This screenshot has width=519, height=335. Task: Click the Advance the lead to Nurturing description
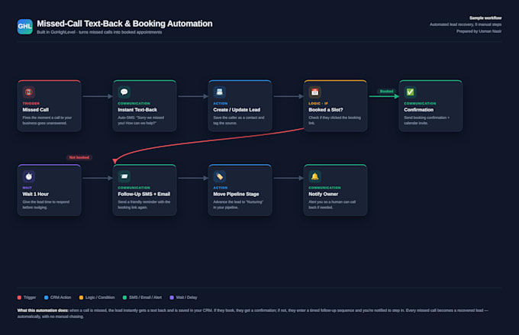point(238,205)
